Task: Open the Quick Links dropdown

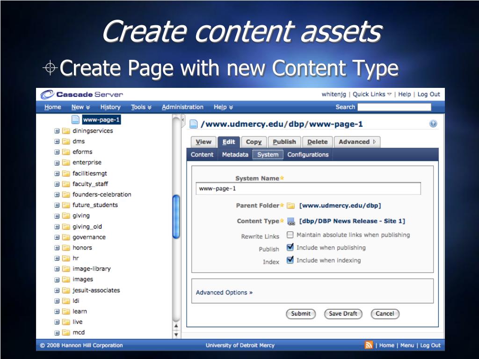Action: pos(372,94)
